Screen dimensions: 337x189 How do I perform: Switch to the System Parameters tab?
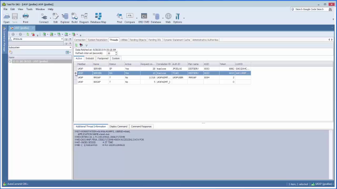[x=97, y=40]
